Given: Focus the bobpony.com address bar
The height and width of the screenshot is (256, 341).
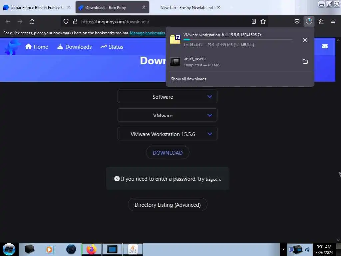Looking at the screenshot, I should tap(165, 22).
